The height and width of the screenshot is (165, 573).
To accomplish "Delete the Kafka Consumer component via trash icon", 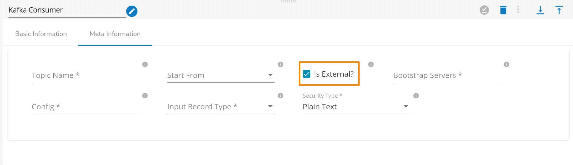I will 503,10.
